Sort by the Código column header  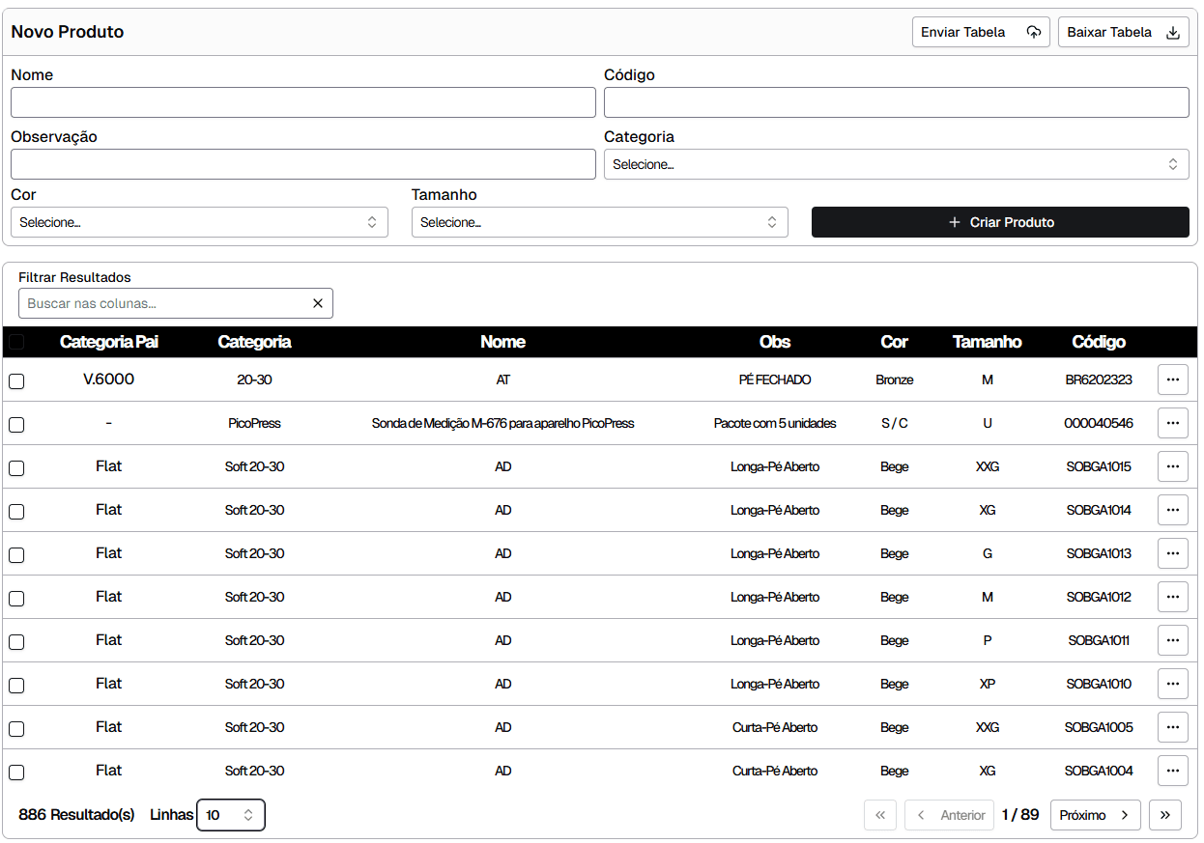coord(1098,342)
